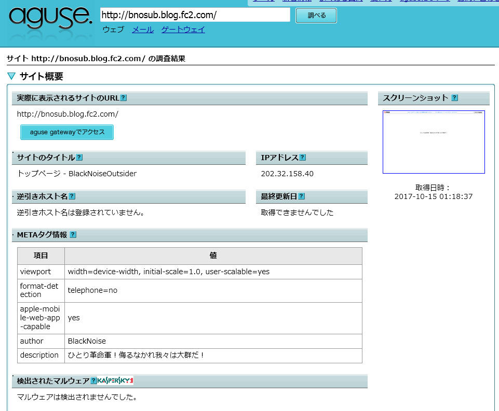Click the site title トップページ - BlackNoiseOutsider
499x411 pixels.
point(77,174)
